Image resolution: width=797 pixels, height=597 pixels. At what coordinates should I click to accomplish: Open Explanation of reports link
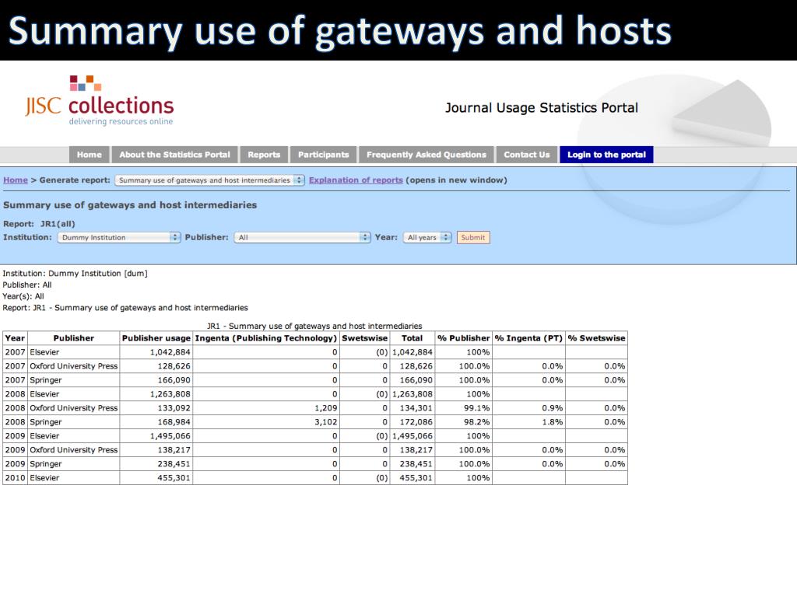tap(356, 180)
